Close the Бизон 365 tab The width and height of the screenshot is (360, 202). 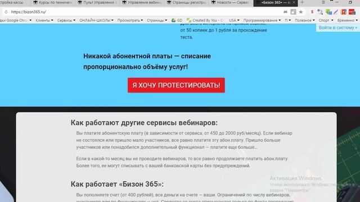tap(294, 2)
